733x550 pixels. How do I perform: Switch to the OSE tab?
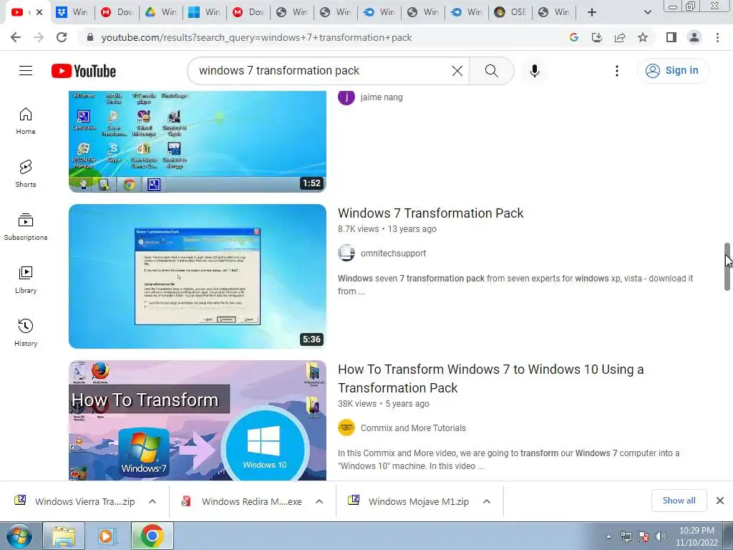click(510, 12)
